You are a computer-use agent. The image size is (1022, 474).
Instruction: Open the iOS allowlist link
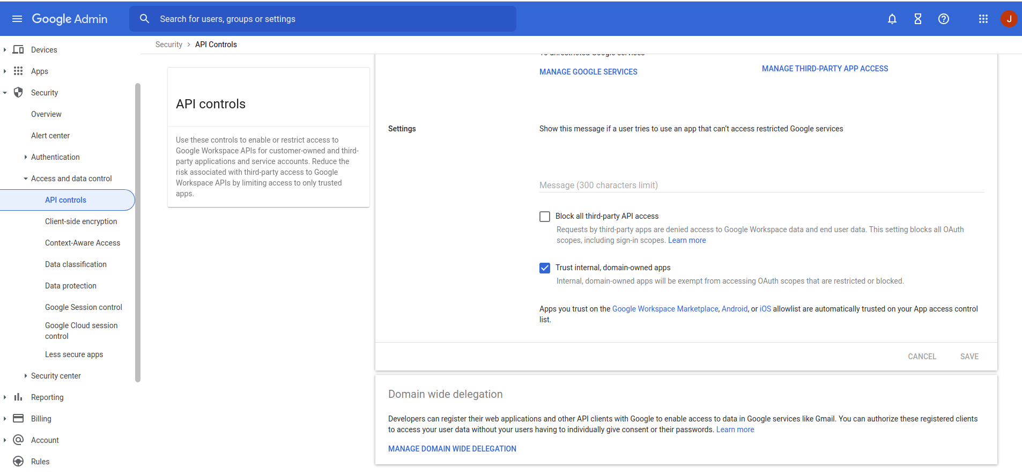pos(765,309)
